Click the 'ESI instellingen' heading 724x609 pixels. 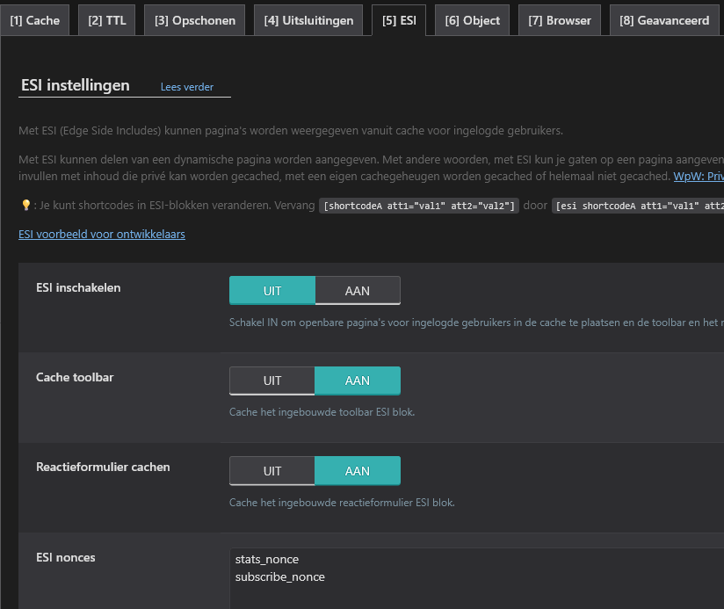[x=75, y=85]
